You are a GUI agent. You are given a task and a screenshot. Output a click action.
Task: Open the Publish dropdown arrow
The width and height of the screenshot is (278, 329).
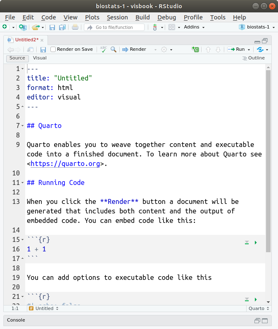(267, 50)
